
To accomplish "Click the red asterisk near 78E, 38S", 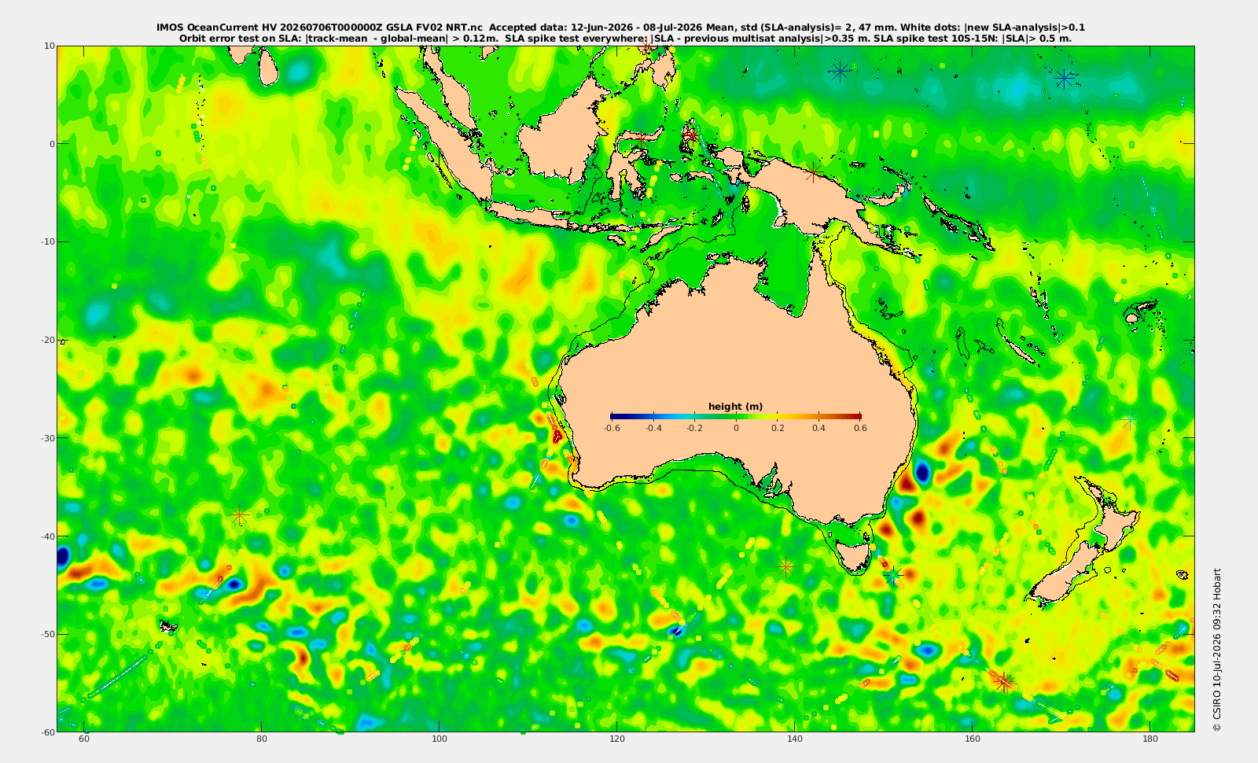I will [240, 516].
